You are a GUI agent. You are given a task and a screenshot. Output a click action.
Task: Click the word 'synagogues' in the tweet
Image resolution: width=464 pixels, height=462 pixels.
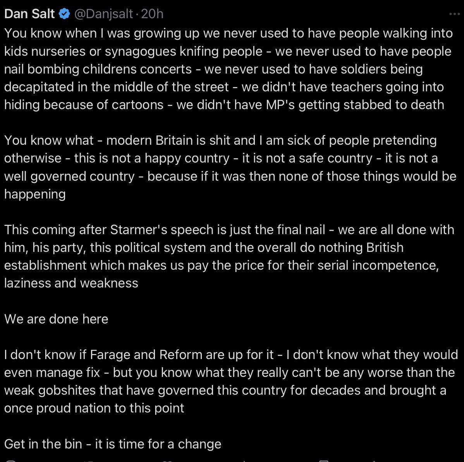(x=138, y=51)
